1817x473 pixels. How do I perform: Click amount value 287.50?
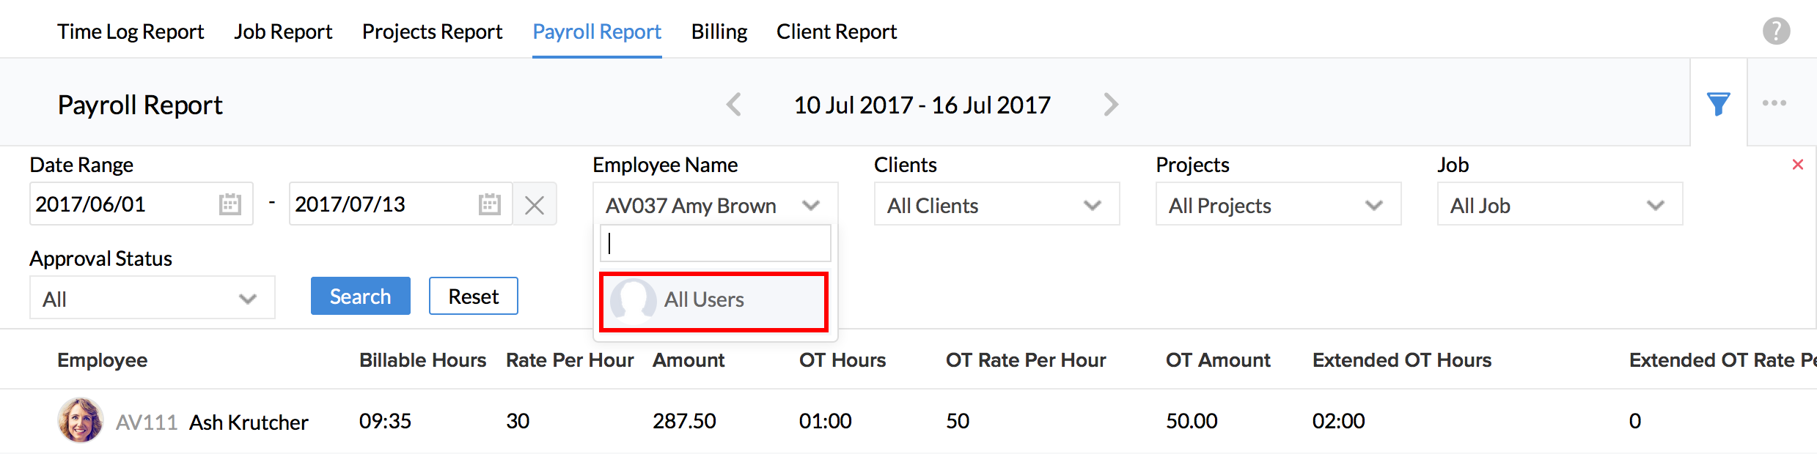(684, 421)
